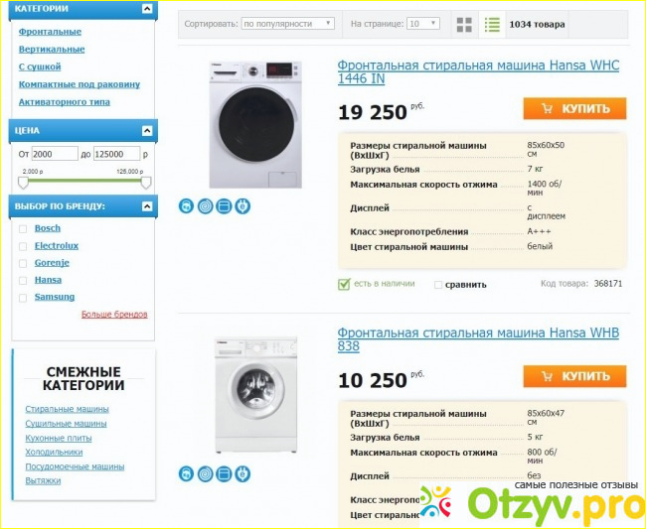Collapse the Цена filter panel
The height and width of the screenshot is (529, 646).
tap(147, 131)
